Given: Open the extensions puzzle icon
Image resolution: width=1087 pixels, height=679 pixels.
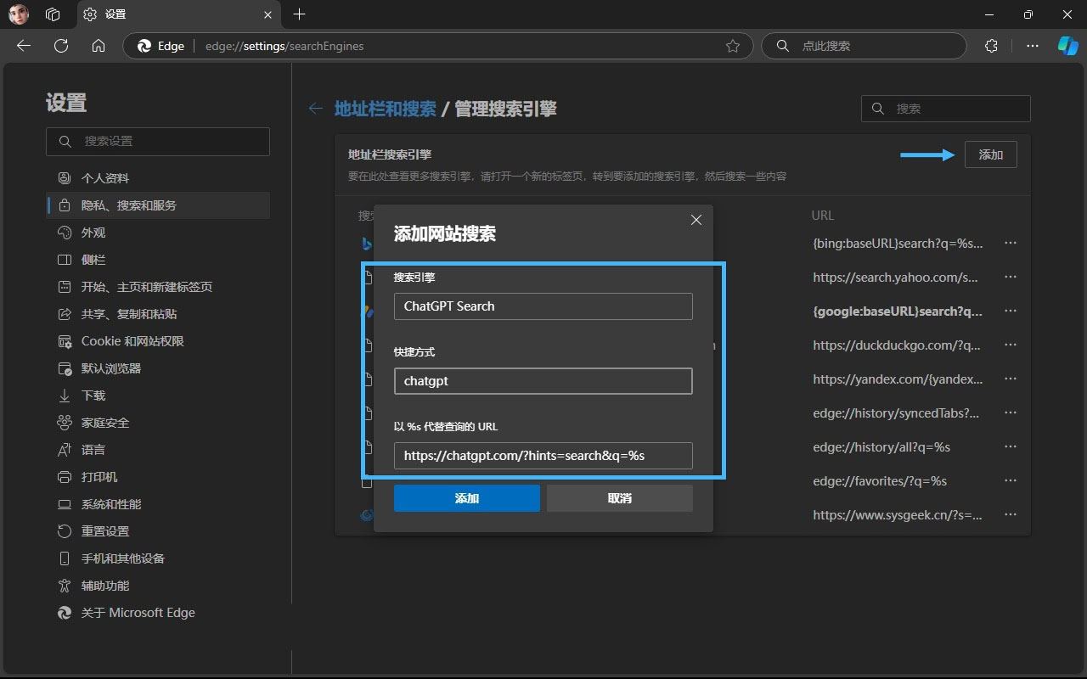Looking at the screenshot, I should click(x=991, y=46).
